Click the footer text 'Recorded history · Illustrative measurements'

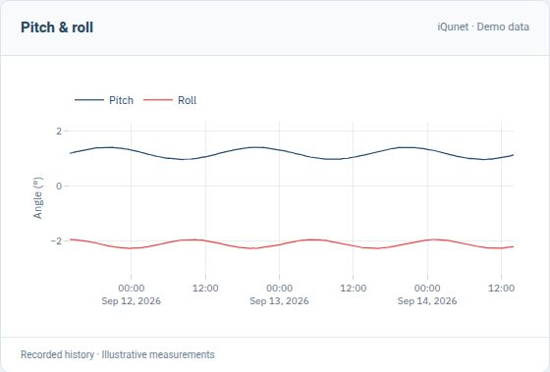click(118, 354)
